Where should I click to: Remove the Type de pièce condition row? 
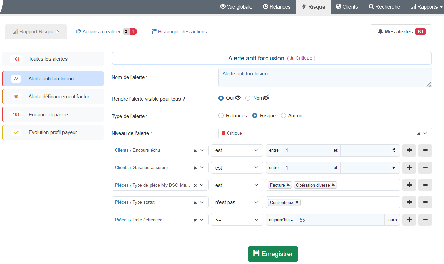point(425,185)
